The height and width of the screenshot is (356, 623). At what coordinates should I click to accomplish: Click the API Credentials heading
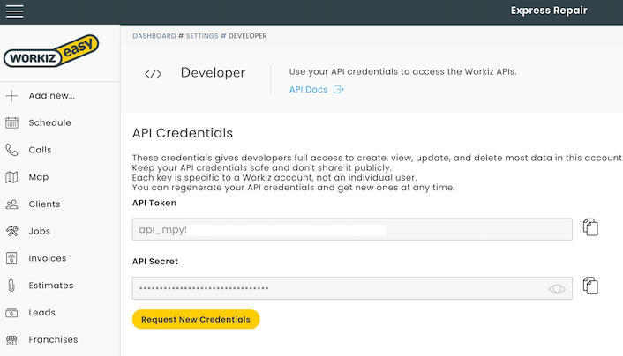(183, 133)
